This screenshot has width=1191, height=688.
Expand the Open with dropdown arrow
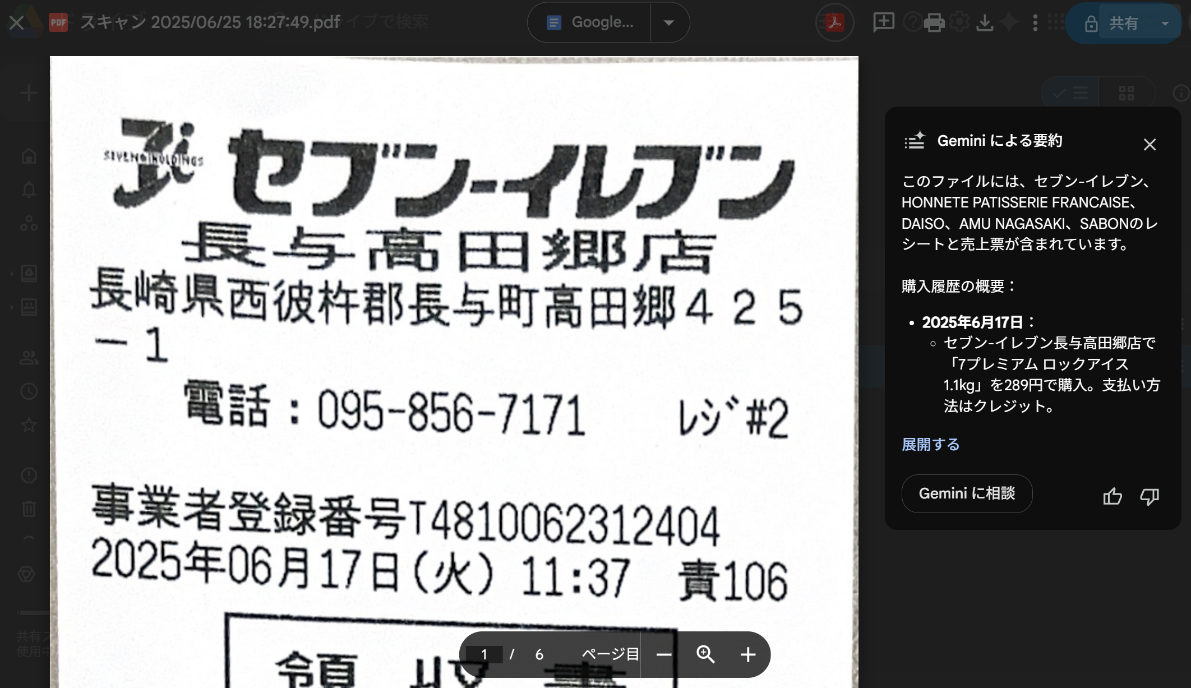669,22
